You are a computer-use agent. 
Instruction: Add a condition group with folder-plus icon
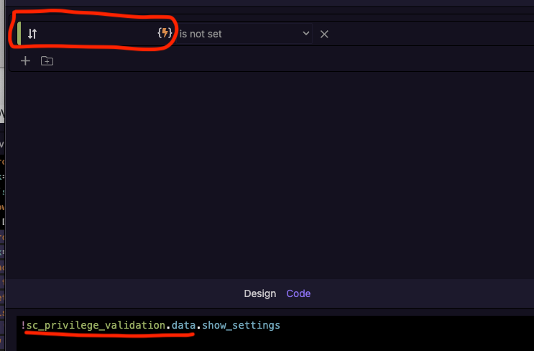click(47, 61)
